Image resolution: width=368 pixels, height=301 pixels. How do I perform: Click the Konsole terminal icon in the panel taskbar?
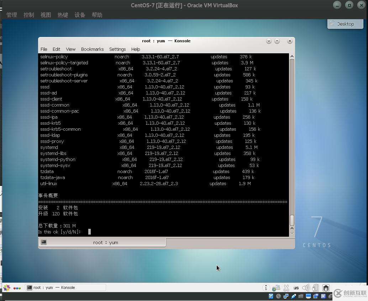click(29, 287)
